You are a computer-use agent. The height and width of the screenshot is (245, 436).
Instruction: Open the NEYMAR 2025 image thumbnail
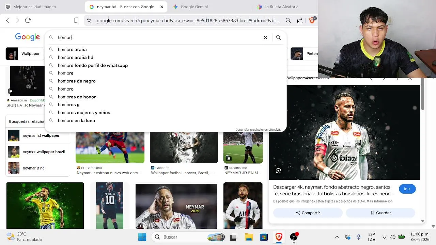point(176,206)
